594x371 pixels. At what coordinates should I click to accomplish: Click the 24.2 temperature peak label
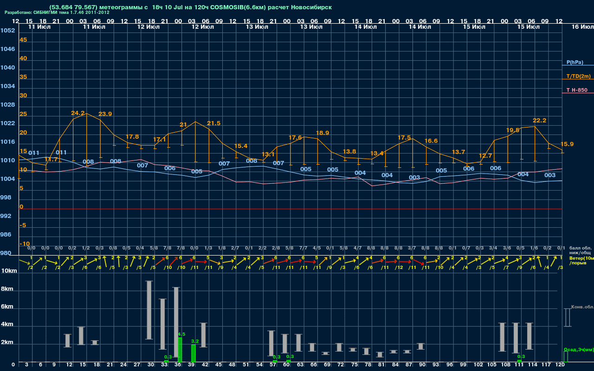[x=78, y=113]
